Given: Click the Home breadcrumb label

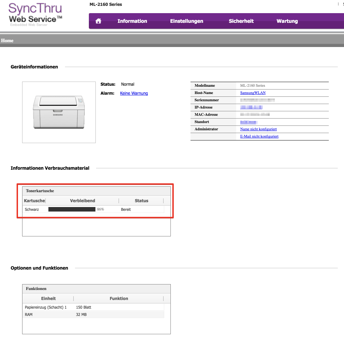Looking at the screenshot, I should coord(7,40).
